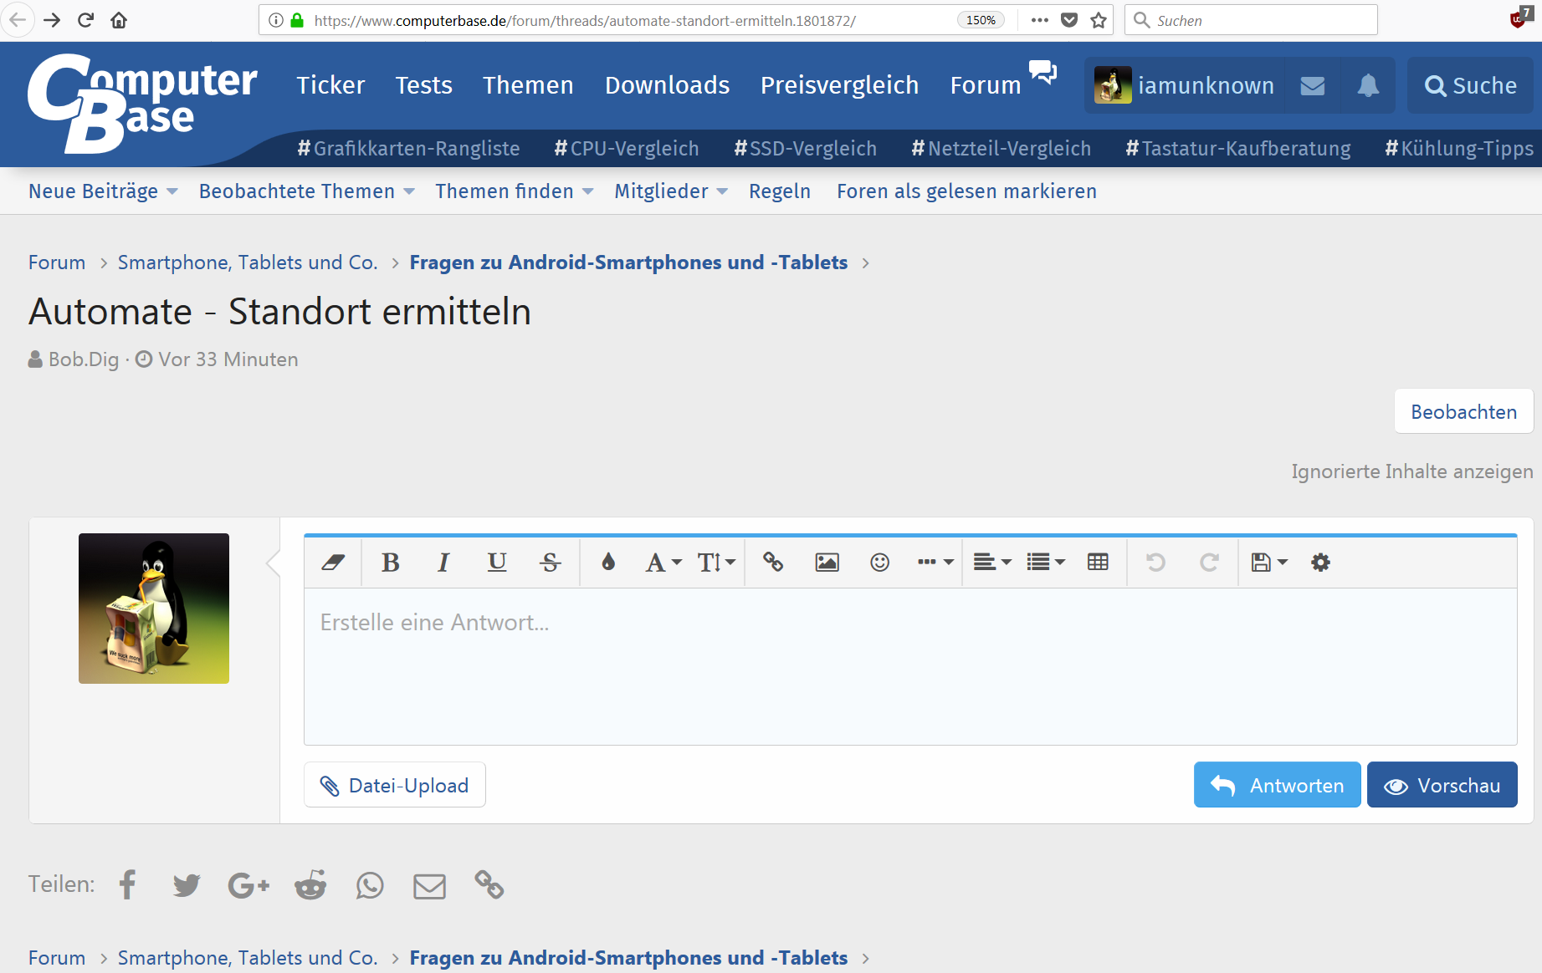
Task: Click the browser home button
Action: click(119, 20)
